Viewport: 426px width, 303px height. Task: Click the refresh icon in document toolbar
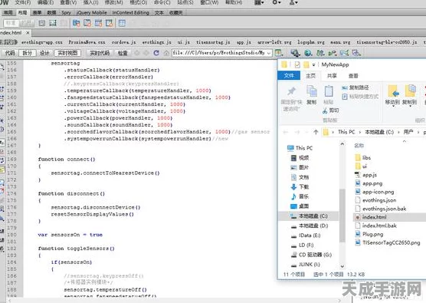pos(156,53)
